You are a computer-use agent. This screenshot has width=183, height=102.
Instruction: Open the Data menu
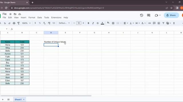(39, 18)
